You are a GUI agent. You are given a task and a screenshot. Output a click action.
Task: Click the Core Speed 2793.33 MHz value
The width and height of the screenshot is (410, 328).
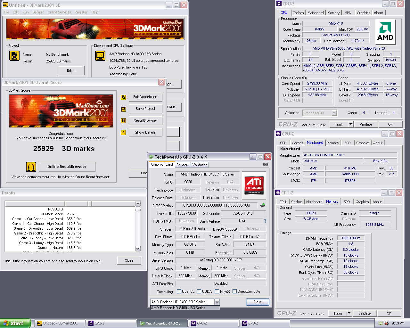[317, 83]
